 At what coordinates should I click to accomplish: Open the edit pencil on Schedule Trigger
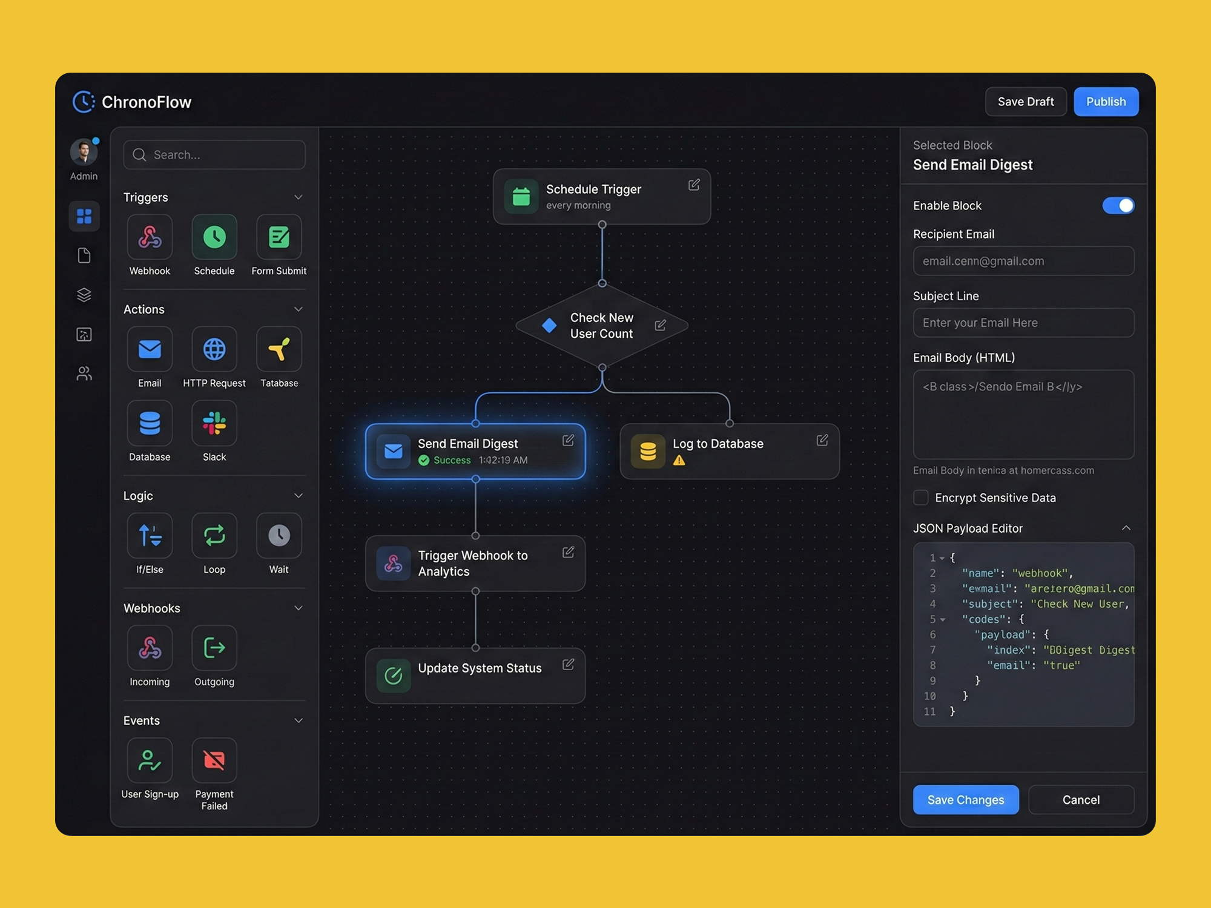point(694,185)
